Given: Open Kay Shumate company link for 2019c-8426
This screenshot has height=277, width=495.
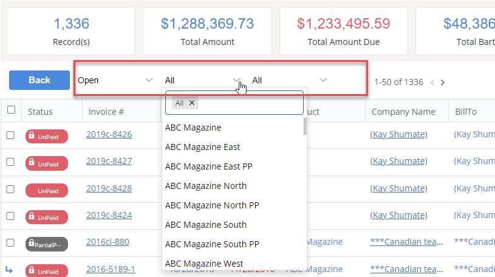Looking at the screenshot, I should click(398, 134).
